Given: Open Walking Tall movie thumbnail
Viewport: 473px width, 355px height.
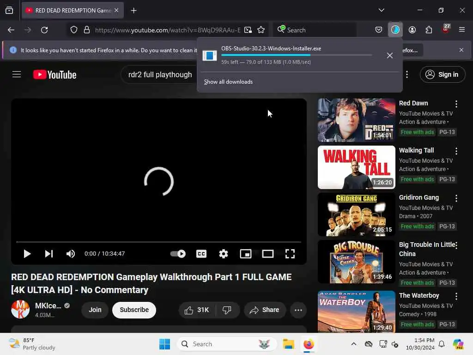Looking at the screenshot, I should [x=356, y=167].
